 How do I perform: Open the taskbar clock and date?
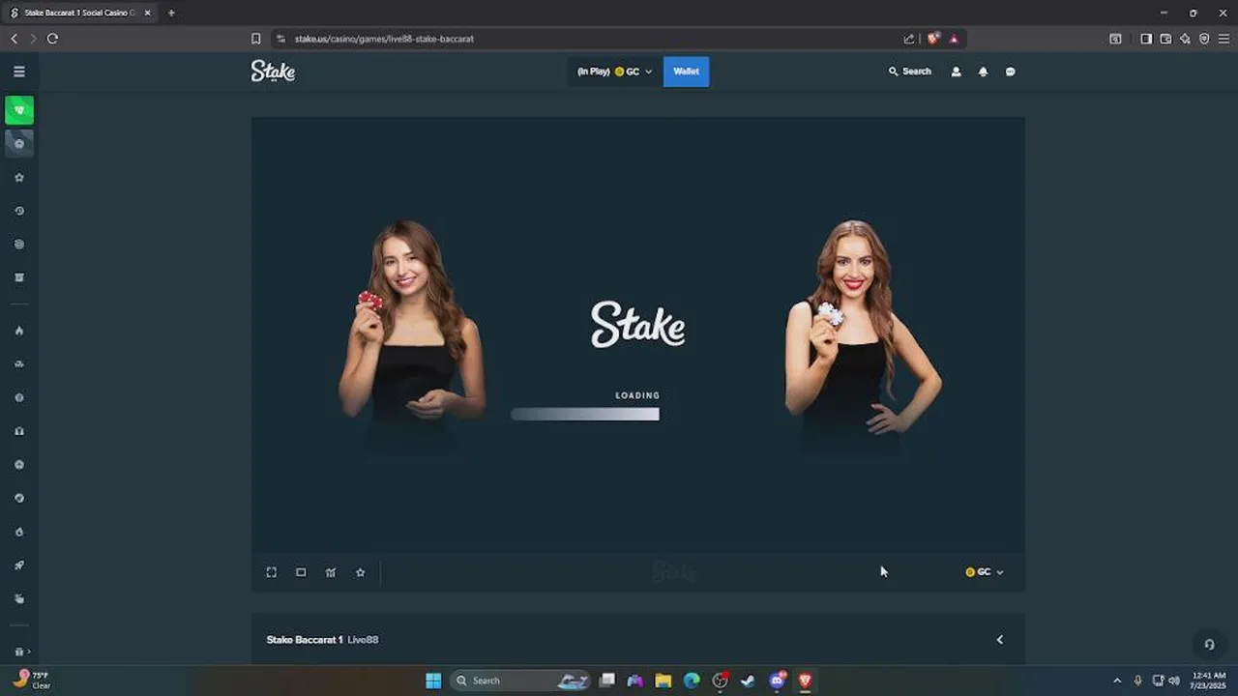tap(1208, 681)
